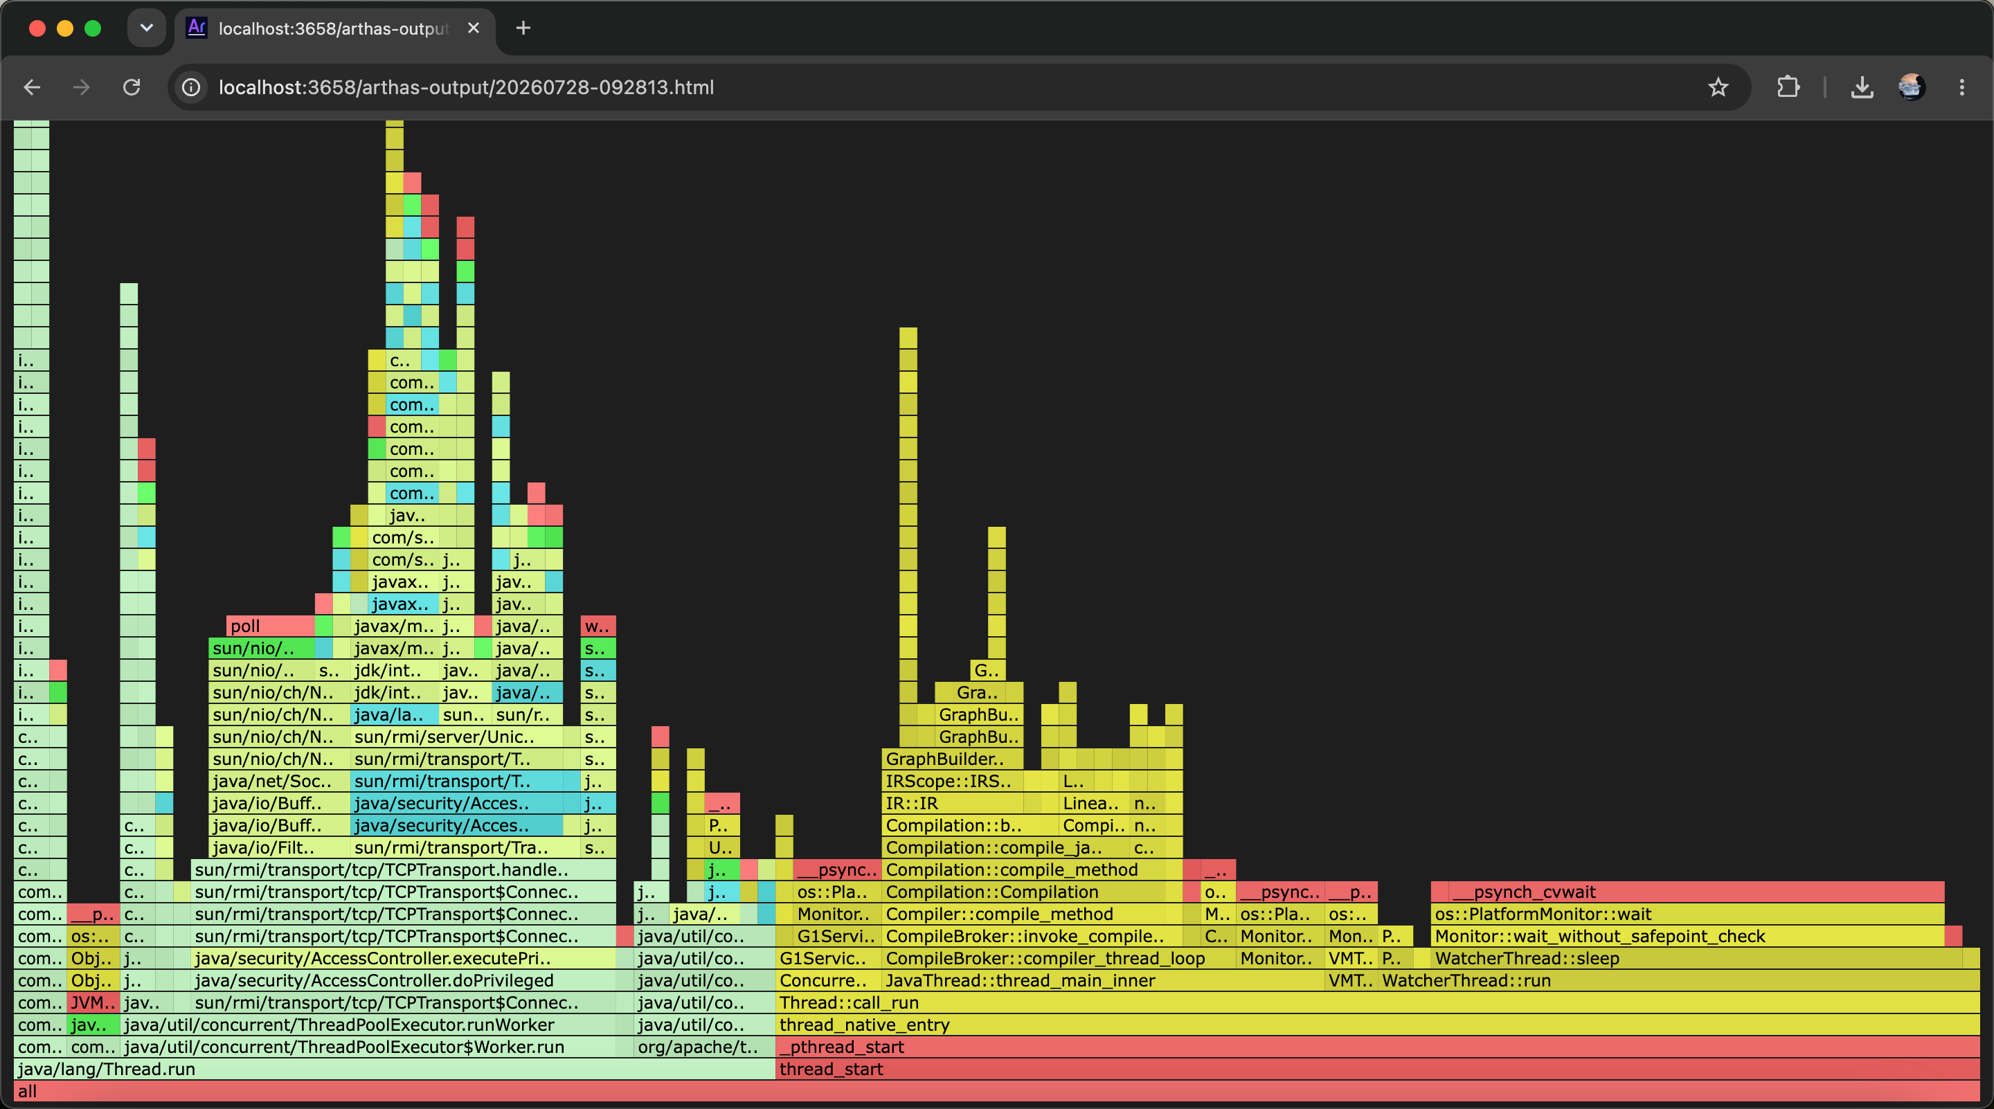Reset zoom via the all root frame
The image size is (1994, 1109).
click(996, 1091)
